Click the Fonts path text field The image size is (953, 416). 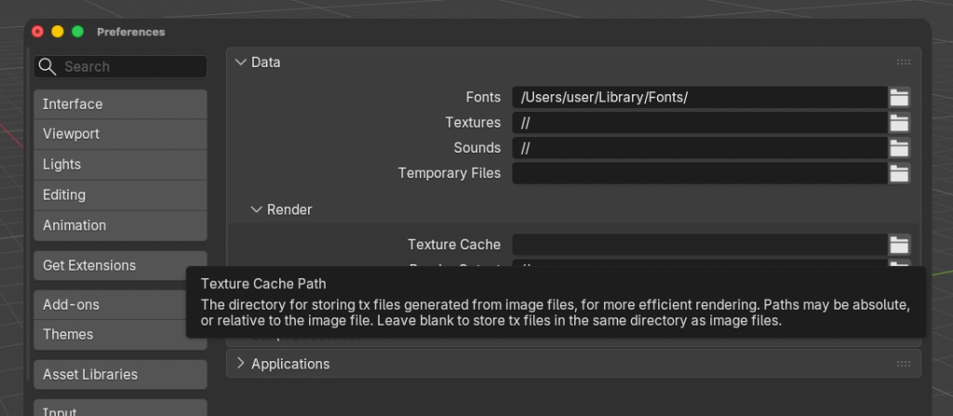click(x=700, y=98)
